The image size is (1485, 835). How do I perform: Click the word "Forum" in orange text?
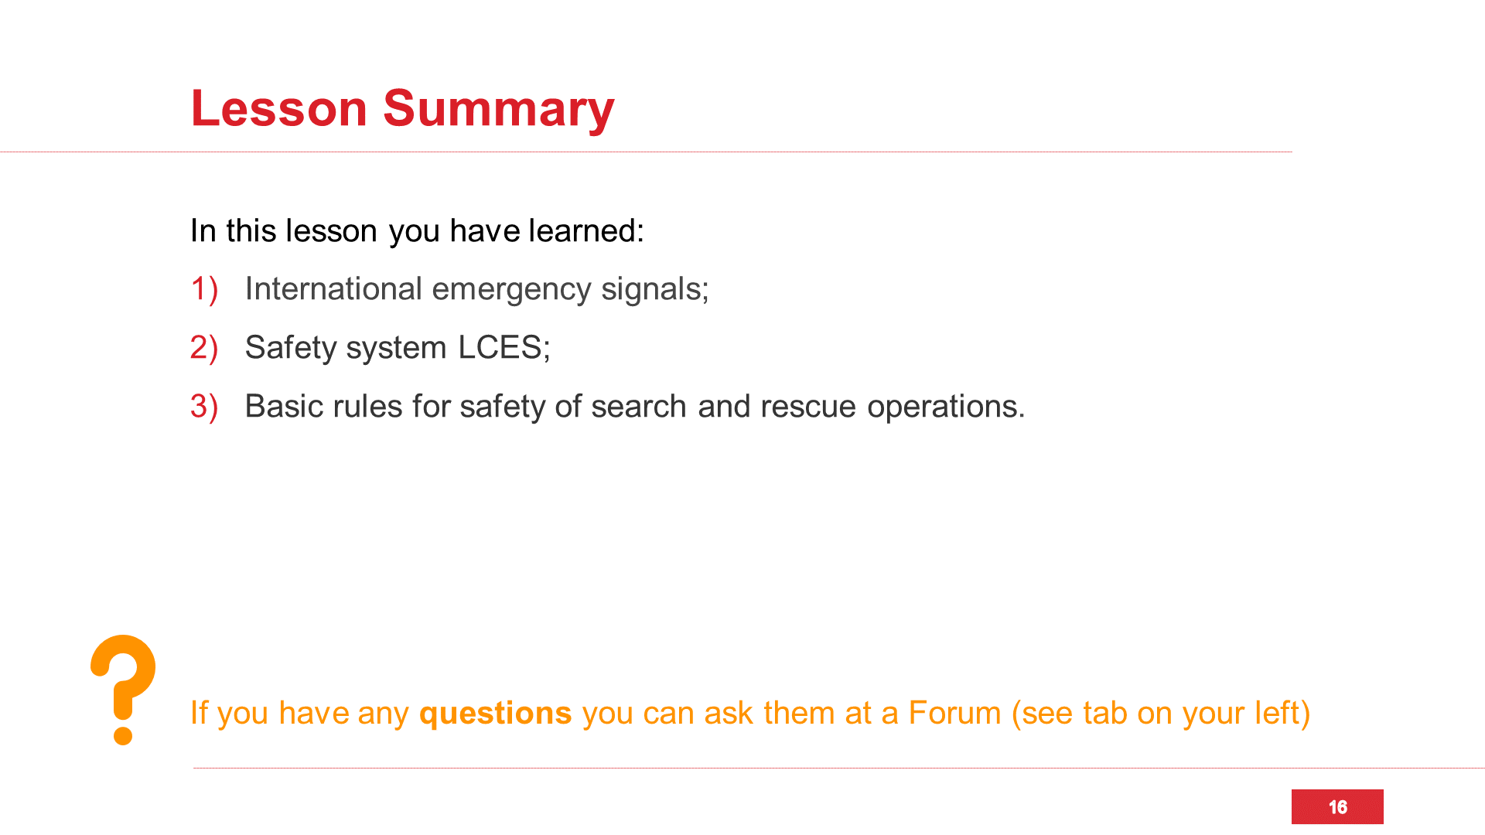[954, 713]
